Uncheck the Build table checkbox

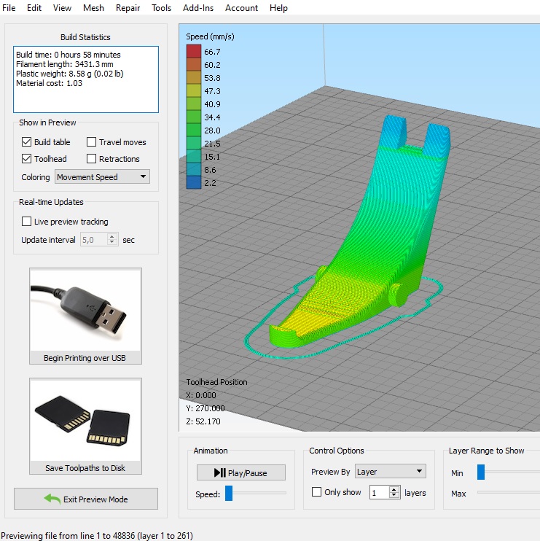[26, 141]
